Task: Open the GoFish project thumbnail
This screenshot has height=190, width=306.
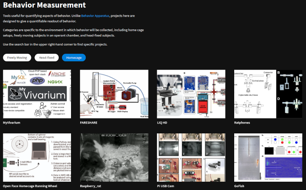Action: click(268, 158)
